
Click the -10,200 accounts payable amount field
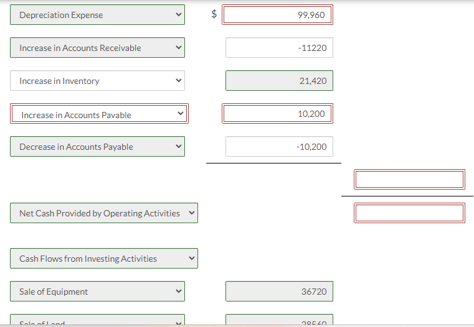click(279, 147)
